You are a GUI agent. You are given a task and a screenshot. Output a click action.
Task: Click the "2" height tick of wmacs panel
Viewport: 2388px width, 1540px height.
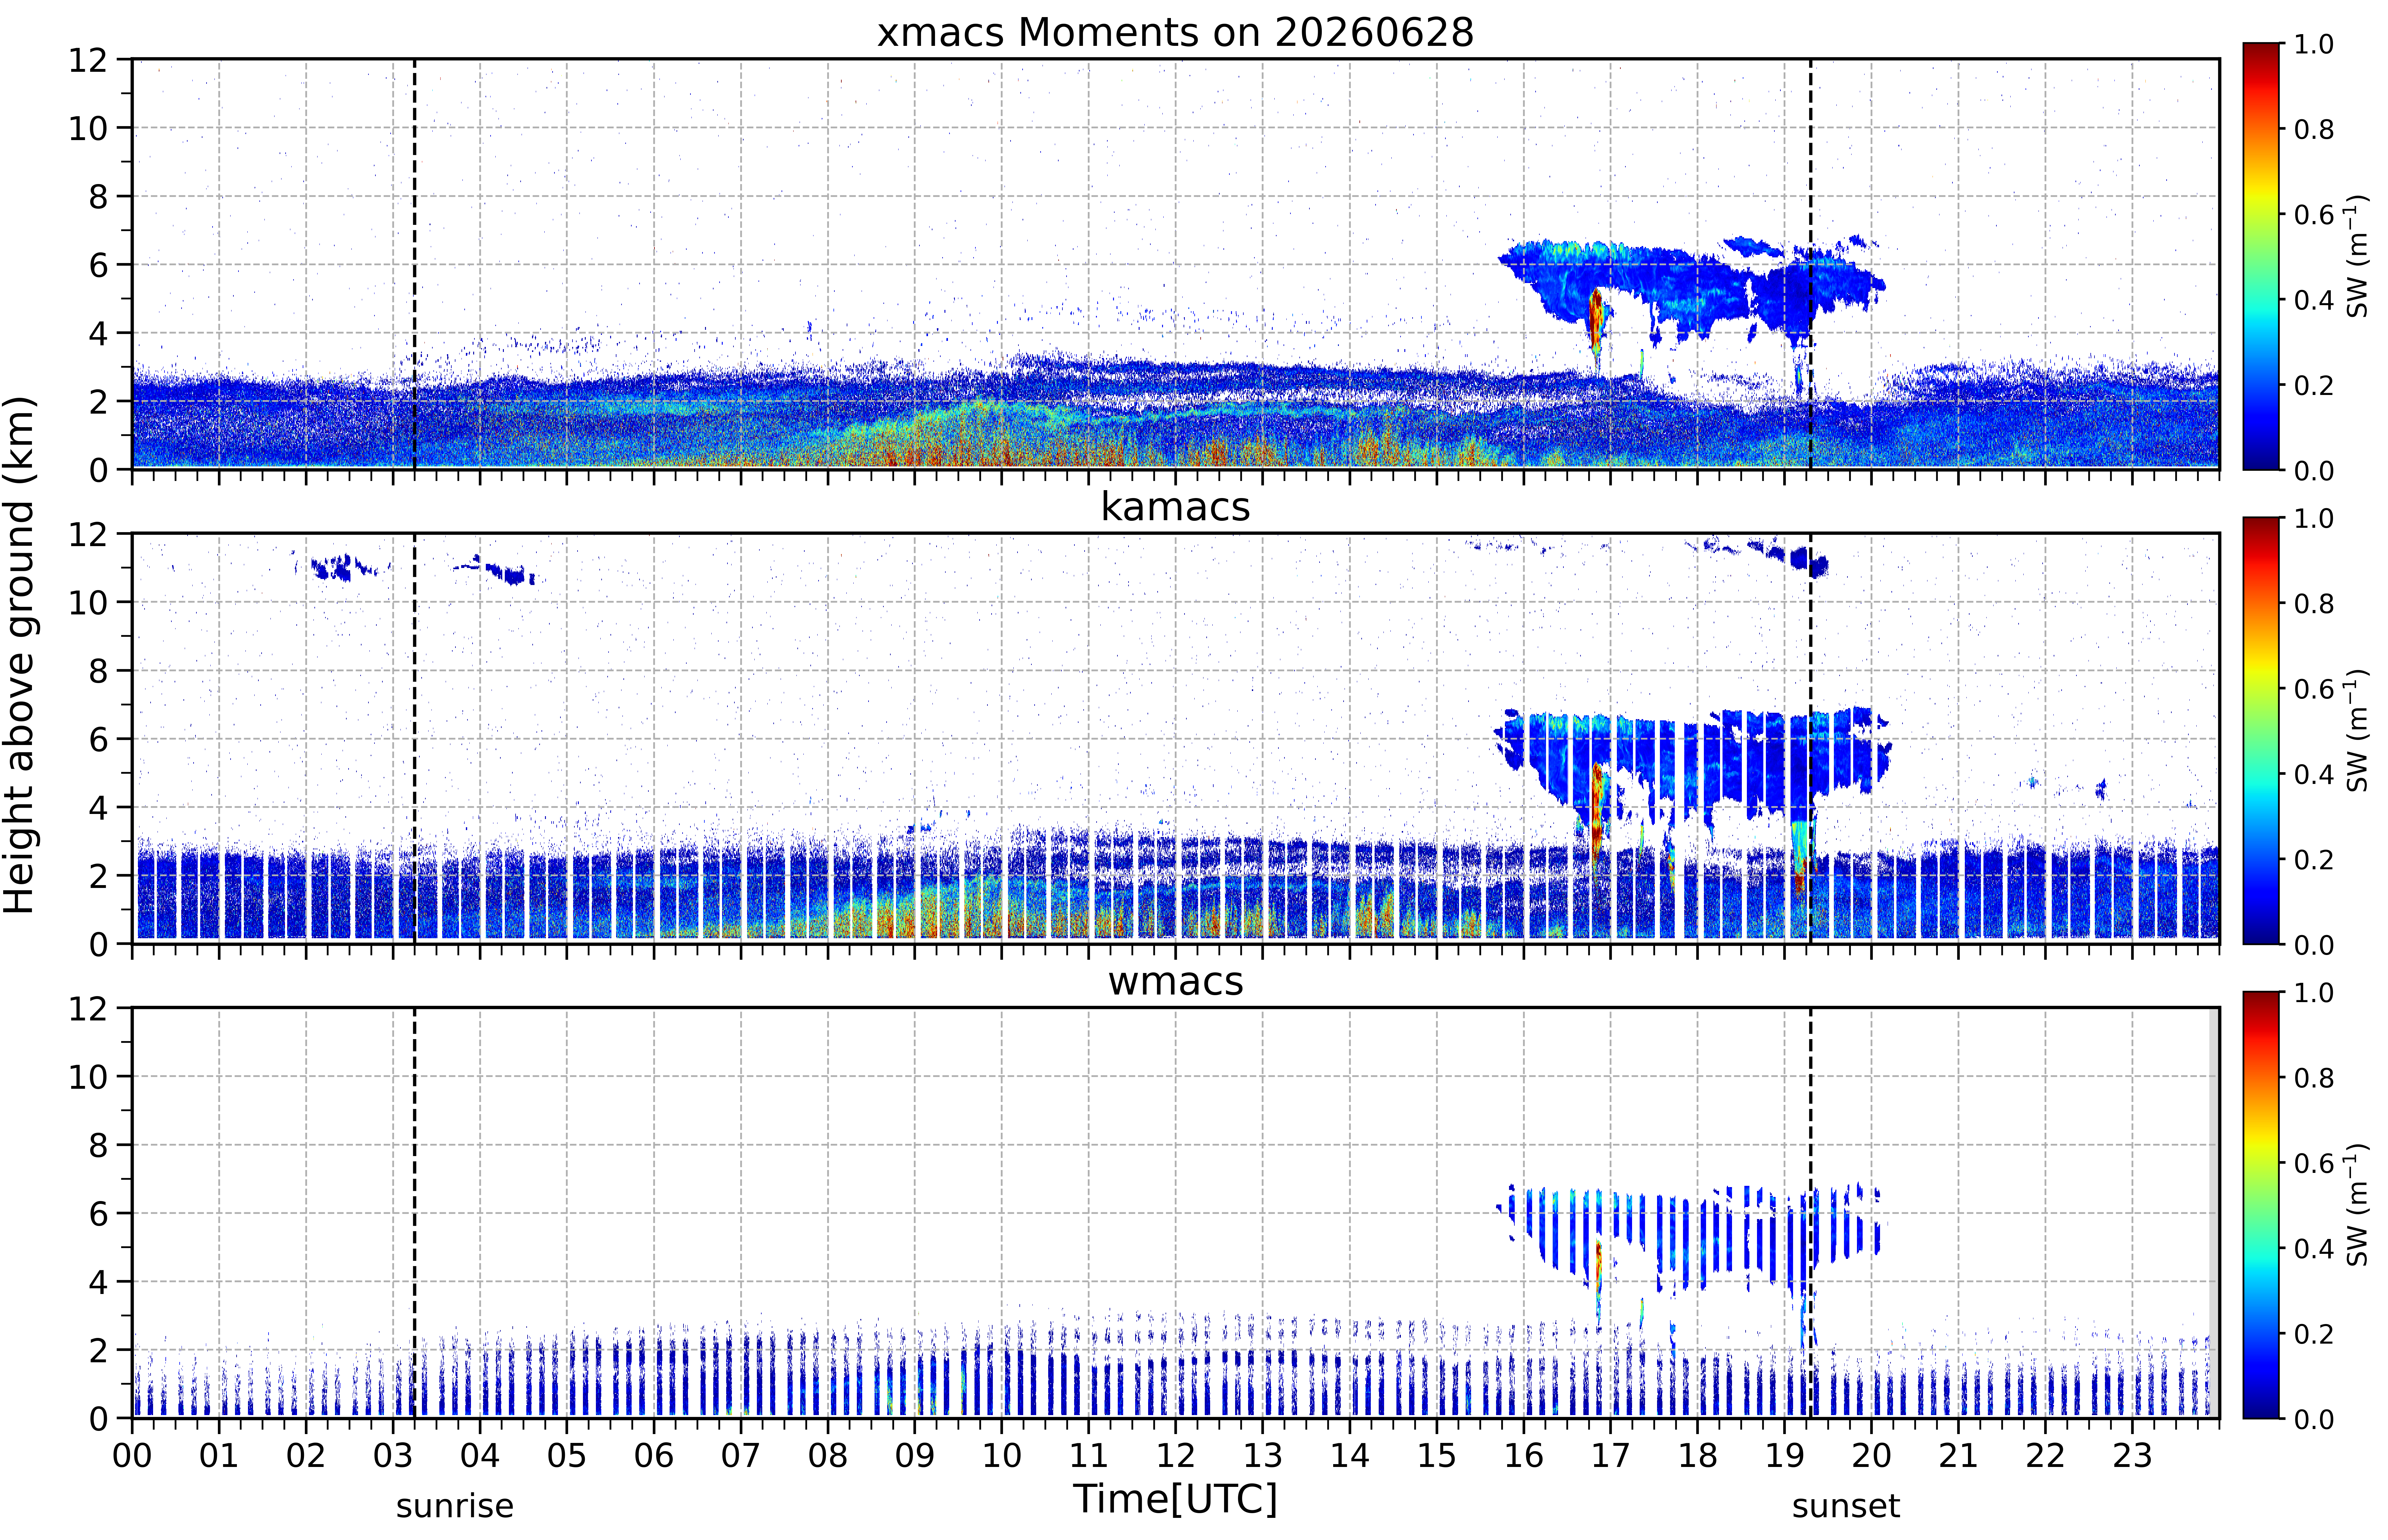(x=98, y=1350)
